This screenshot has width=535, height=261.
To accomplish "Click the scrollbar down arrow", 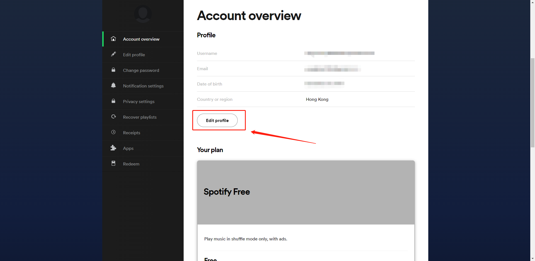I will coord(532,258).
